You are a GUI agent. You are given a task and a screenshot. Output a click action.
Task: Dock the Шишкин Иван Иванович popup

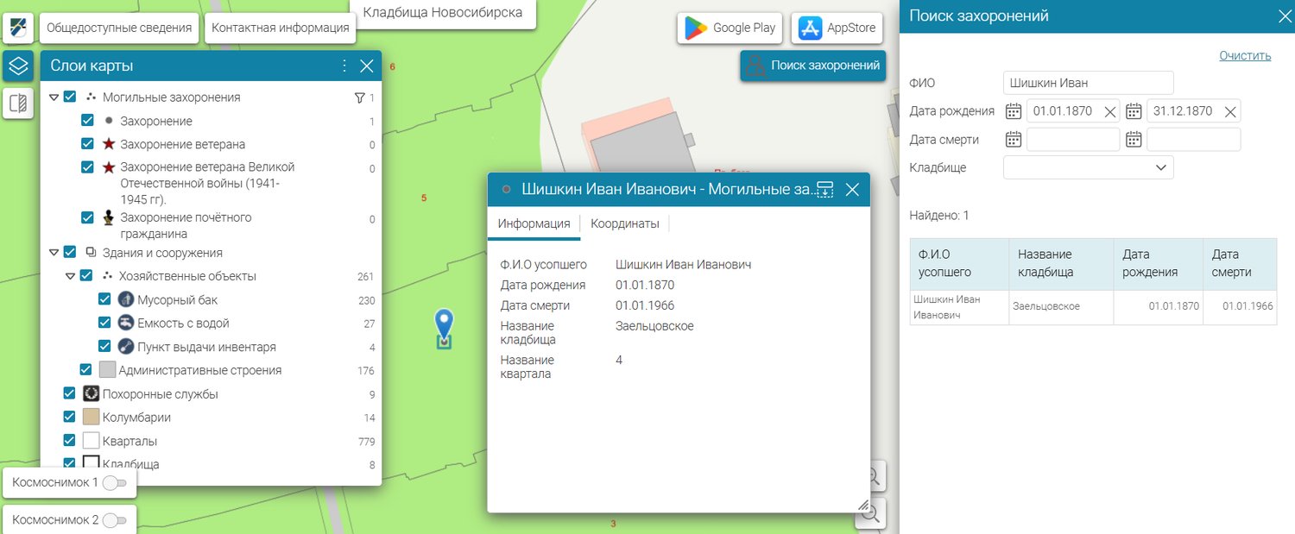click(x=824, y=190)
